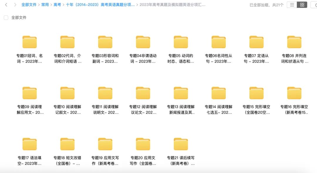Go forward with the right arrow
The height and width of the screenshot is (173, 317).
[x=15, y=5]
